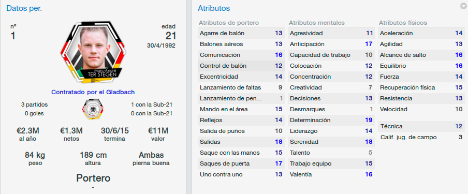The height and width of the screenshot is (194, 468).
Task: Select the Atributos físicos column header
Action: [403, 23]
